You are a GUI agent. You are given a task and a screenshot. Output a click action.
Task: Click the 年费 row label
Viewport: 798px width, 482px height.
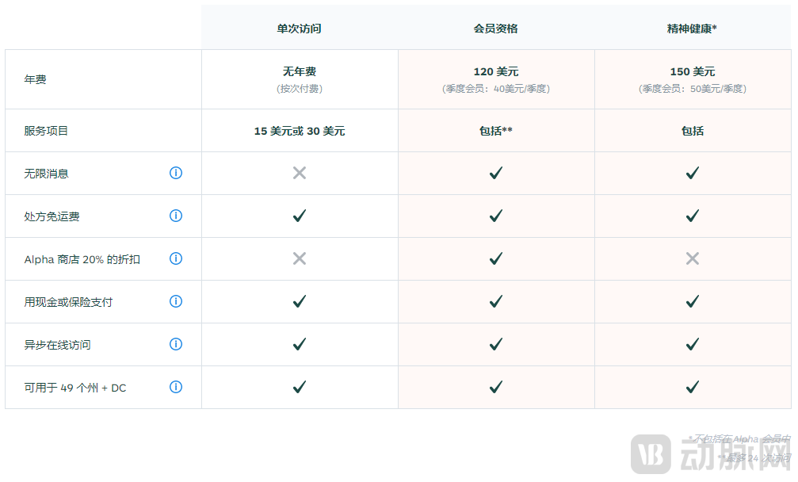tap(36, 80)
